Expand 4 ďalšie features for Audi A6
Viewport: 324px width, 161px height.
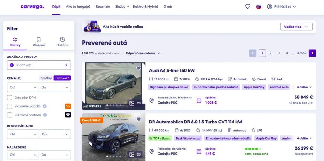click(x=304, y=87)
